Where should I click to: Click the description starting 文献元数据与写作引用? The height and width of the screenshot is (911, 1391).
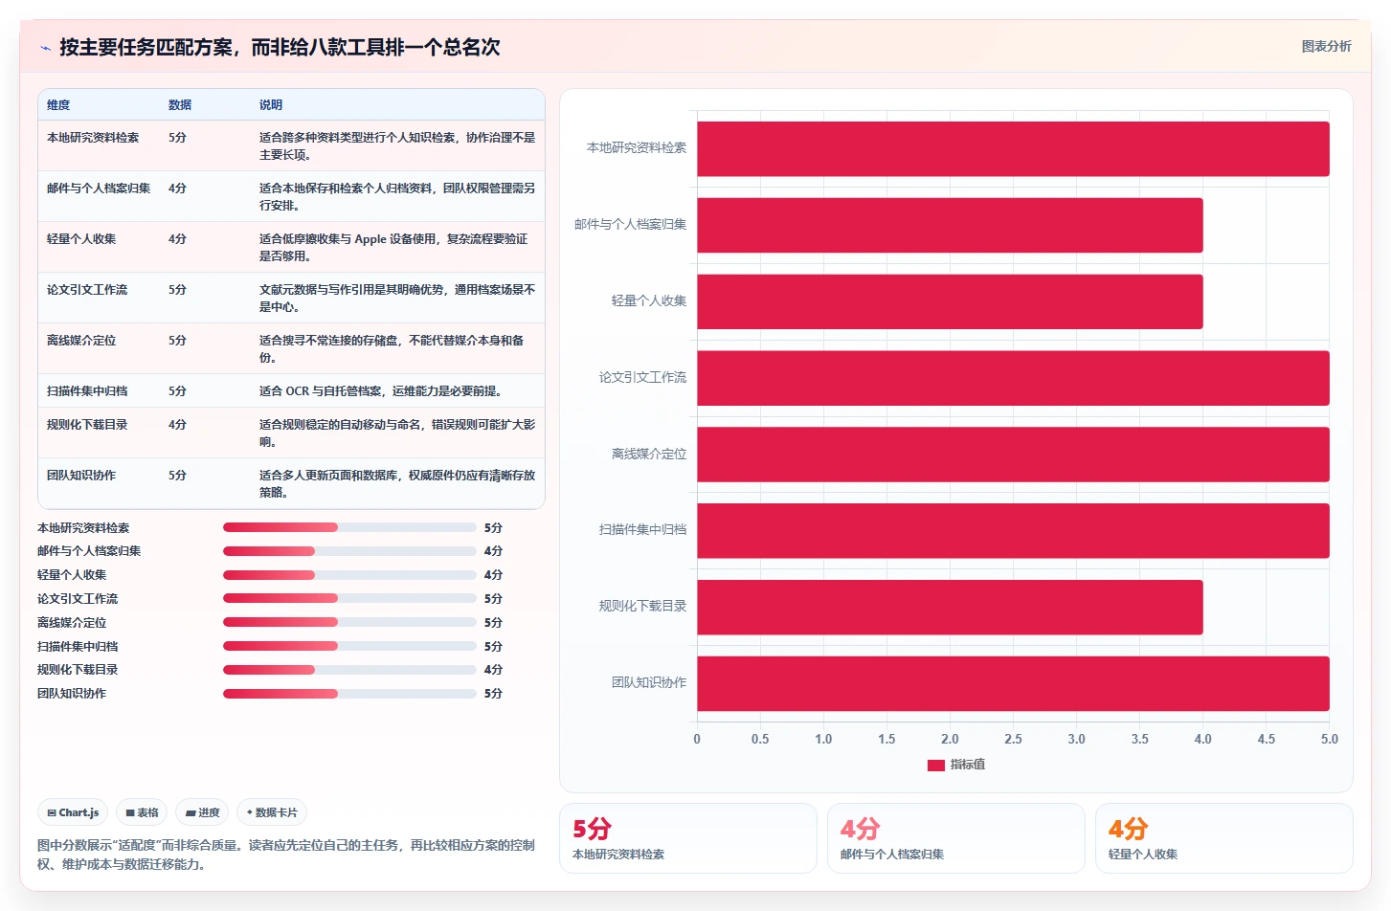tap(397, 299)
